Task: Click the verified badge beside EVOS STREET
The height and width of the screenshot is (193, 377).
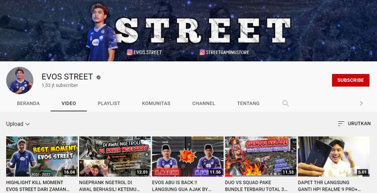Action: [x=99, y=77]
